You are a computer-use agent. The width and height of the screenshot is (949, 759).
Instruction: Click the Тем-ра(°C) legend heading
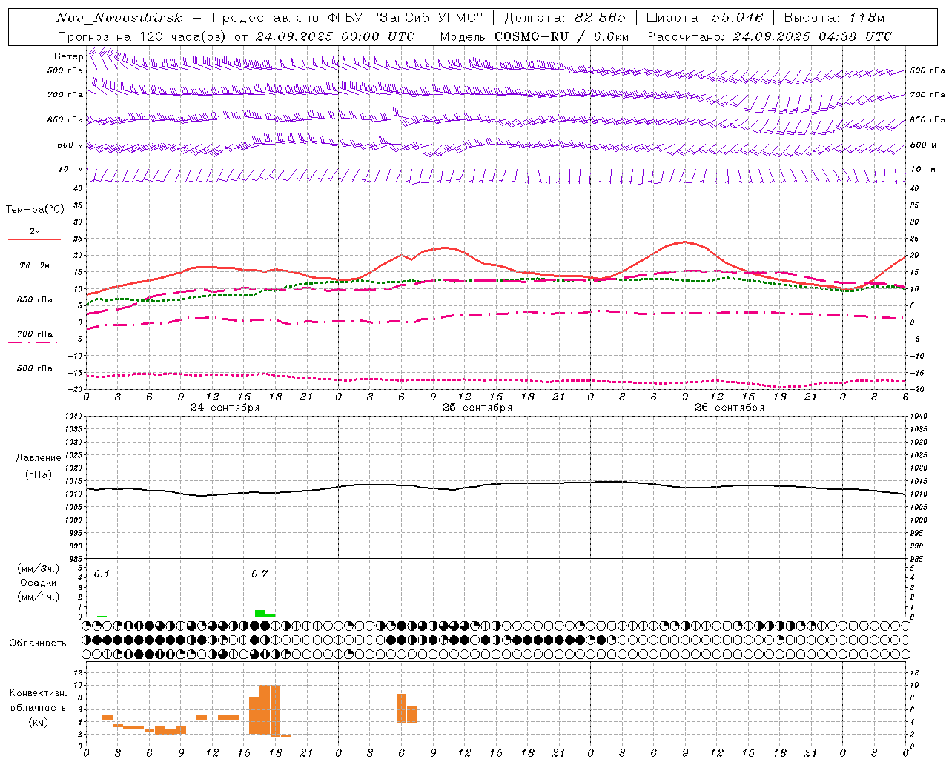[x=35, y=210]
